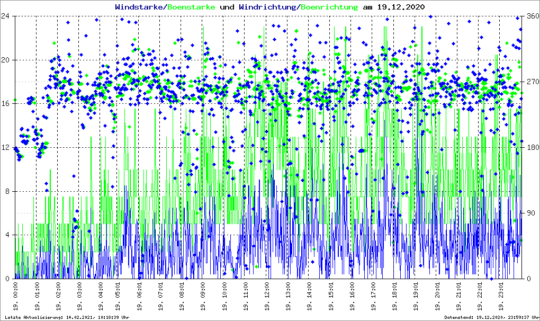Click the "90" label on right axis
The width and height of the screenshot is (540, 321).
529,213
